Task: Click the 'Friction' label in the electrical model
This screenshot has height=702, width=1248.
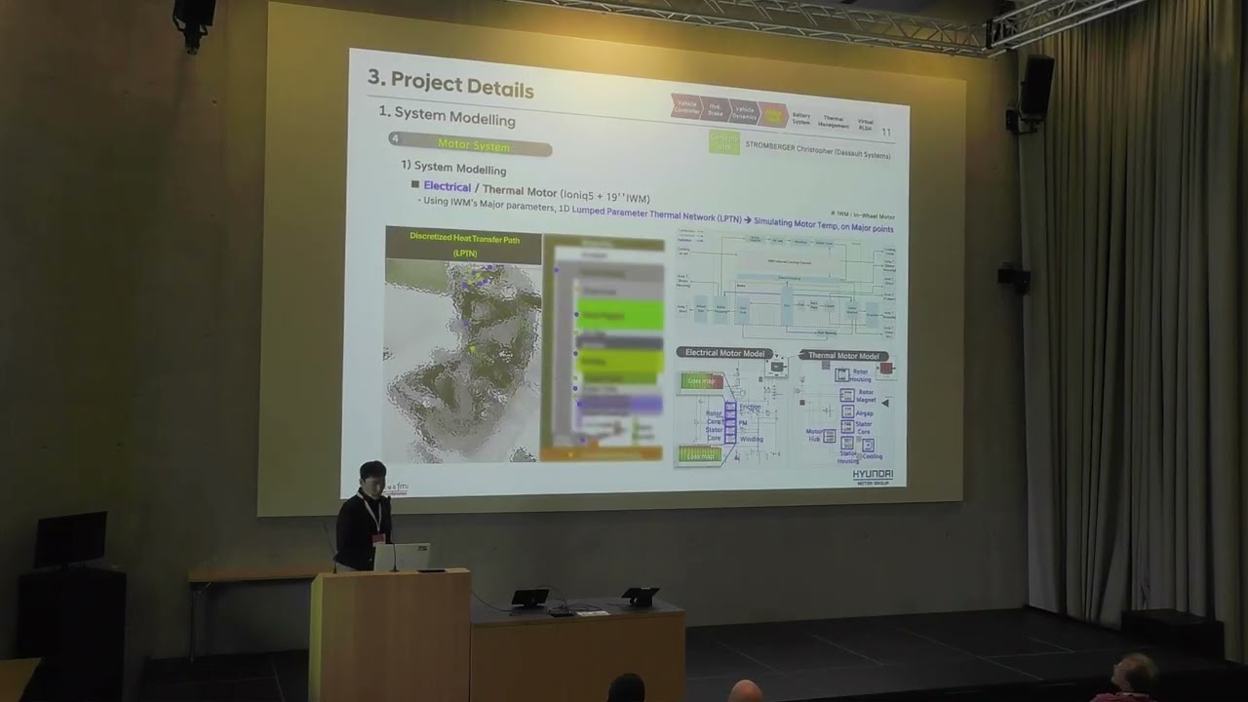Action: click(x=750, y=408)
